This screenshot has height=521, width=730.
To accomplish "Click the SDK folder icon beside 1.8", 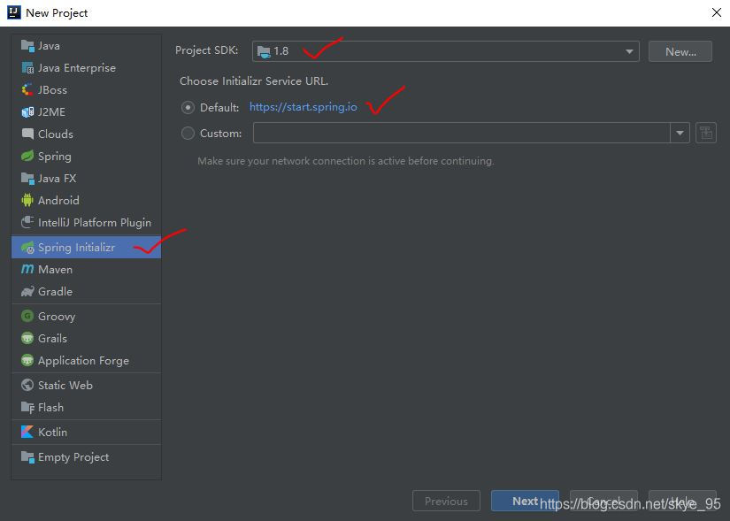I will [264, 51].
